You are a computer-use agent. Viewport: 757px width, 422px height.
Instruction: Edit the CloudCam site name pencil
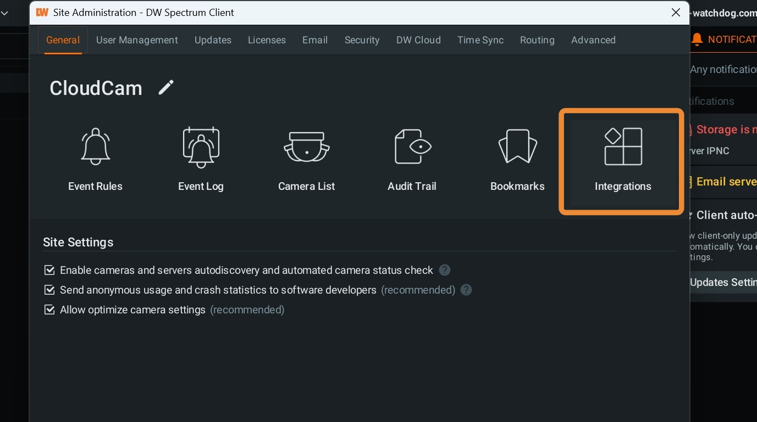(166, 87)
